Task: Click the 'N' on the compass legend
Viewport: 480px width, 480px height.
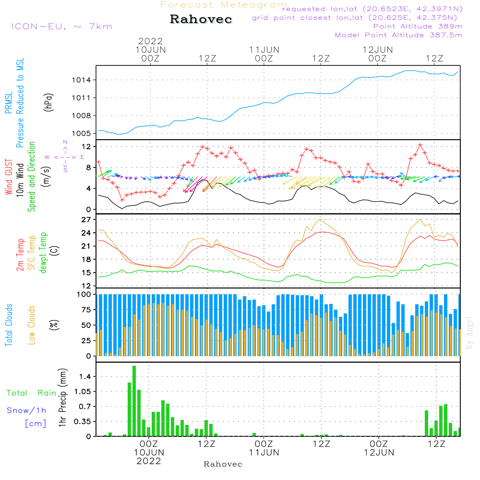Action: (65, 142)
